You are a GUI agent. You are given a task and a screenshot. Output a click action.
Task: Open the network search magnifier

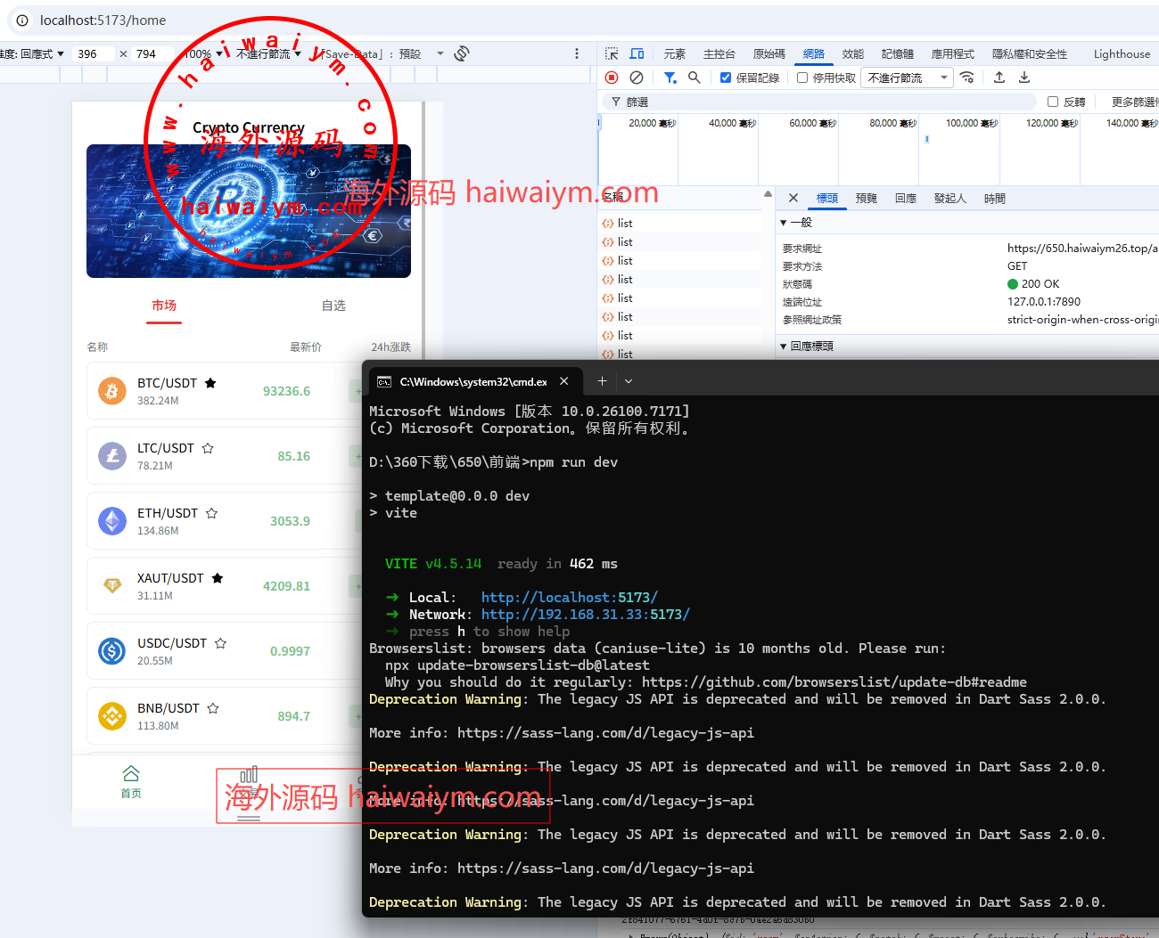click(695, 77)
